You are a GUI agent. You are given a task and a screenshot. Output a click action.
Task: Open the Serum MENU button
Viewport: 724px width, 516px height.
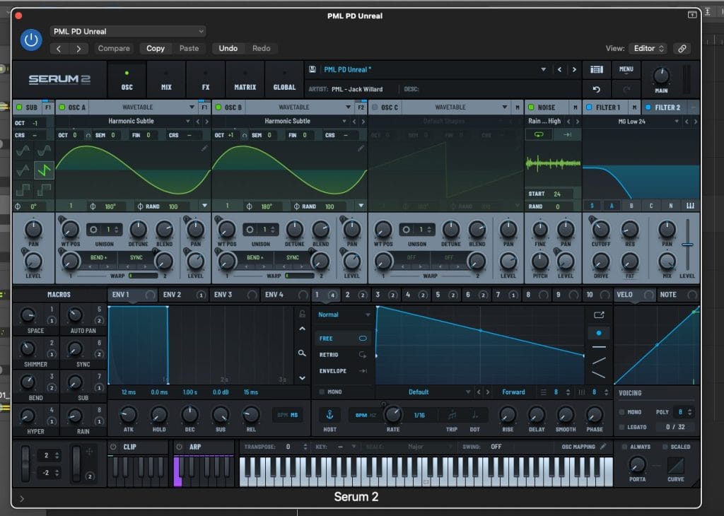point(626,69)
